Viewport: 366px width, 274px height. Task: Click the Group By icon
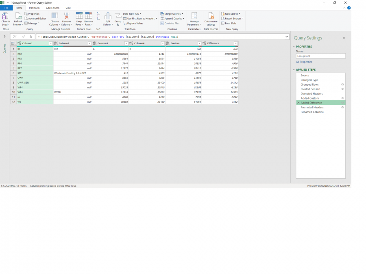click(118, 16)
